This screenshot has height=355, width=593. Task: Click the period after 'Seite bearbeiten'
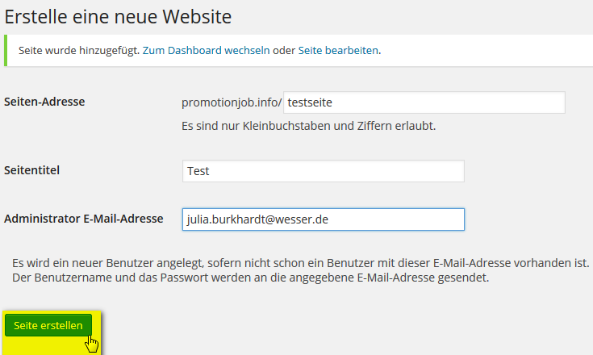click(379, 50)
